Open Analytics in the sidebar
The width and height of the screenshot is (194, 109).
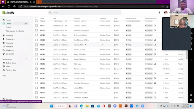(9, 47)
